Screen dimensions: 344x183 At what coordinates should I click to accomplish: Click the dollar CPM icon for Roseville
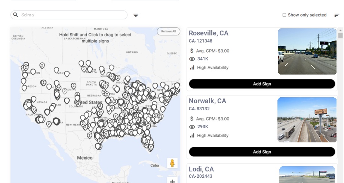coord(192,51)
